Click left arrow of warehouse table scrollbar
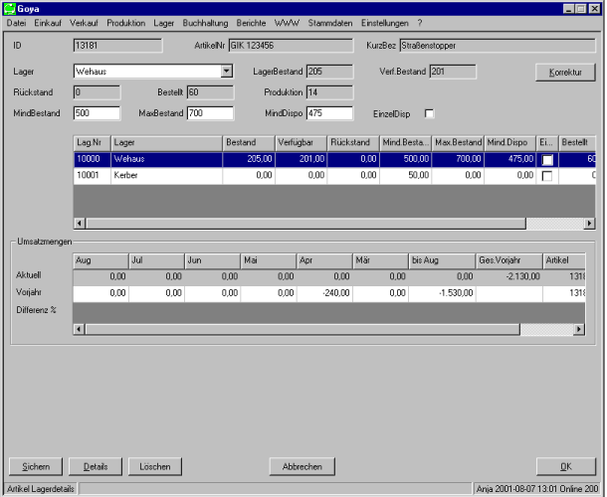Viewport: 607px width, 497px height. click(x=80, y=224)
